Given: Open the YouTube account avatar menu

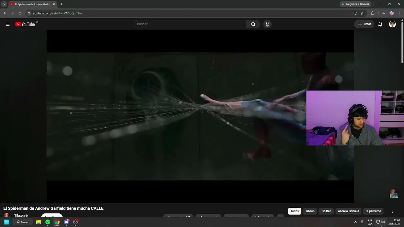Looking at the screenshot, I should coord(392,24).
